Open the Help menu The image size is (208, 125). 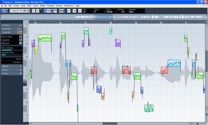[x=77, y=6]
